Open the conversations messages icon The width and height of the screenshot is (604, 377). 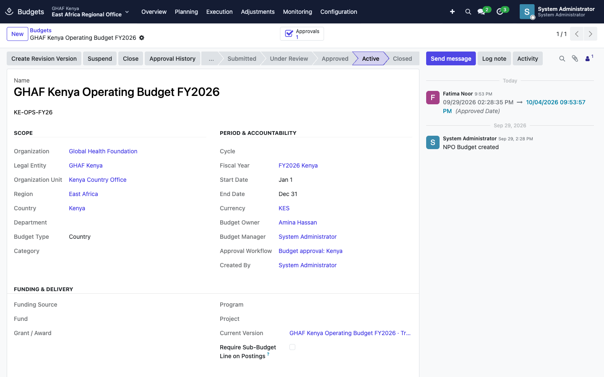481,12
